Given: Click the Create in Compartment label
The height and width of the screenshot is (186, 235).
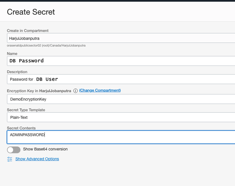Looking at the screenshot, I should [28, 30].
